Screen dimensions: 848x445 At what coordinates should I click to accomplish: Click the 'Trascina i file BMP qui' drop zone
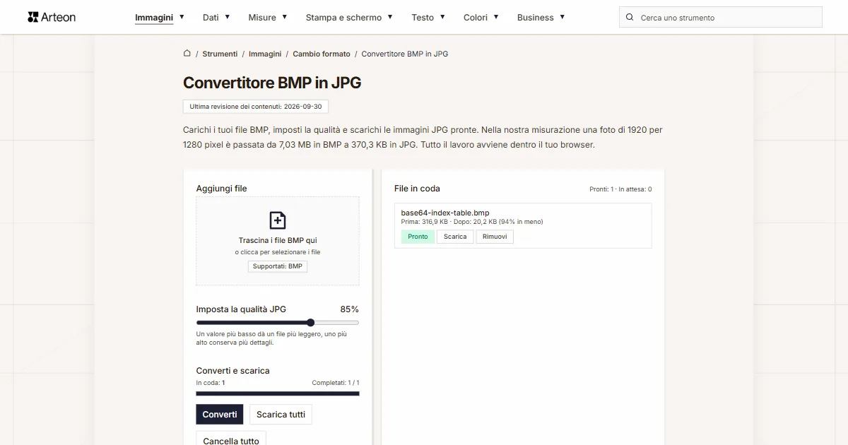(278, 241)
